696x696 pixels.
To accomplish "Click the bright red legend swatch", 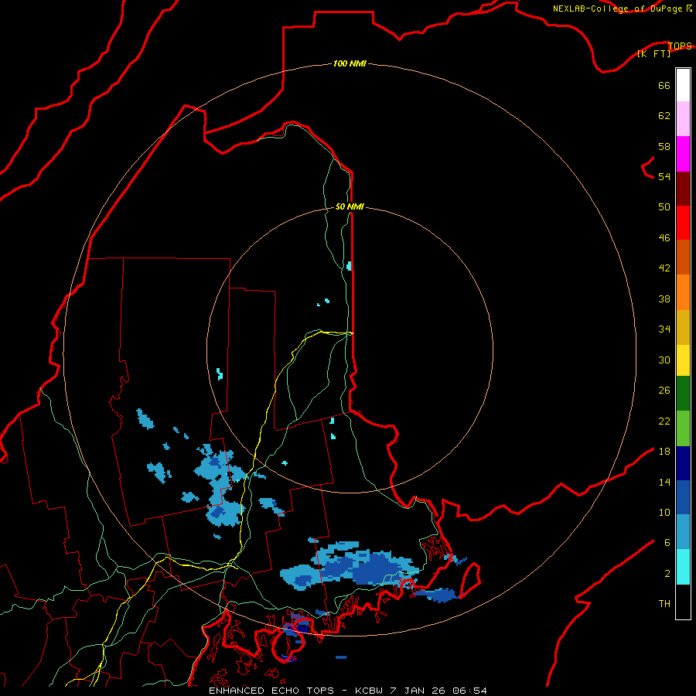I will tap(683, 223).
